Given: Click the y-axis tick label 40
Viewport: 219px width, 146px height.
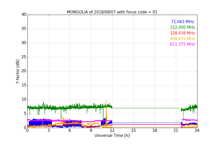Looking at the screenshot, I should tap(24, 14).
